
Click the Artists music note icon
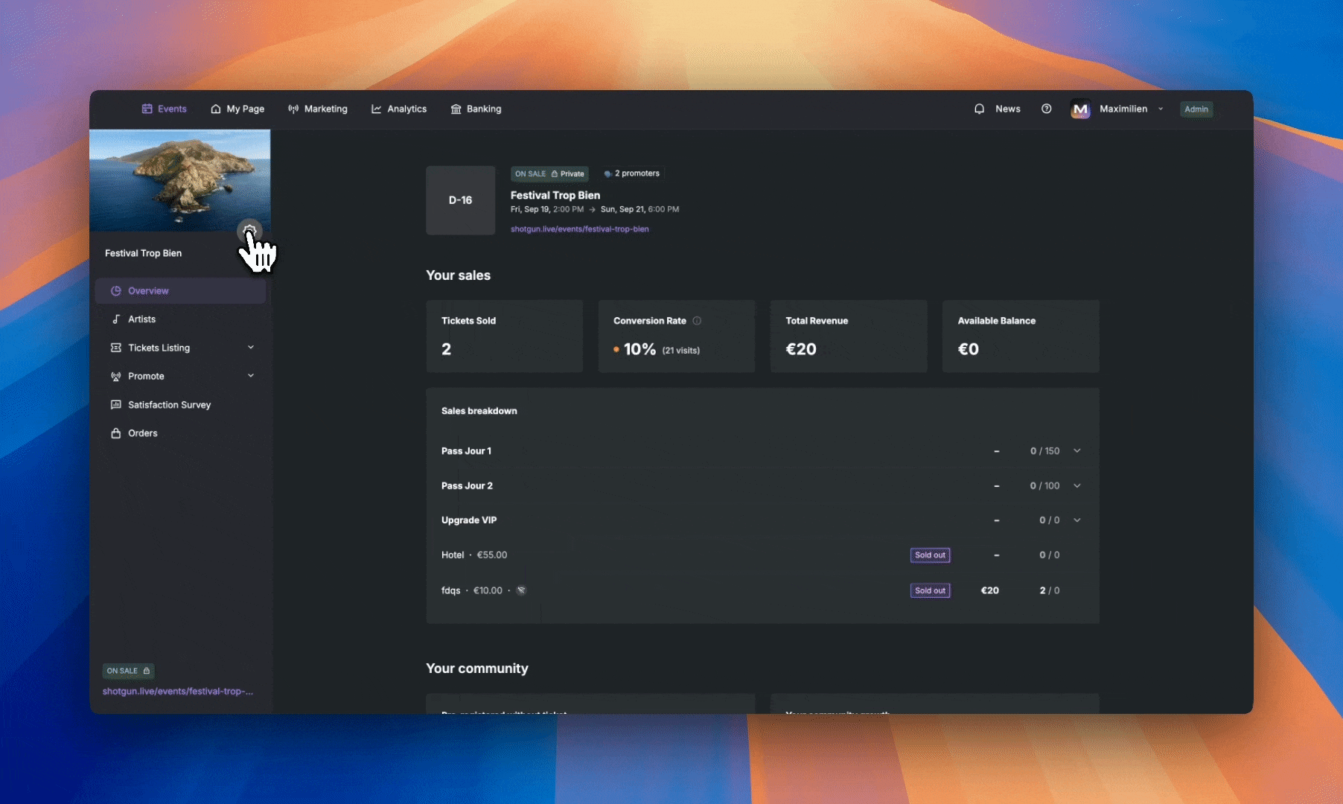tap(115, 319)
